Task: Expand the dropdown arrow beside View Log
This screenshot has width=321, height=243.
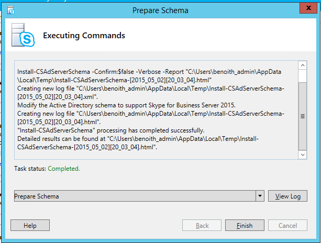Action: pyautogui.click(x=260, y=196)
